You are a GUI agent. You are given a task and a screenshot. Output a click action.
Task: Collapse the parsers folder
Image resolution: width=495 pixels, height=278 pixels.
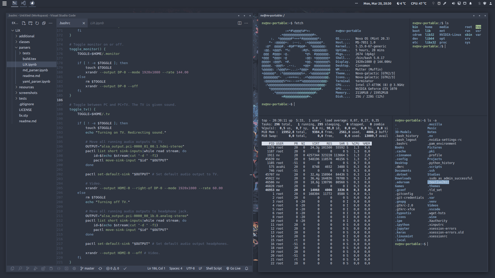pyautogui.click(x=24, y=47)
